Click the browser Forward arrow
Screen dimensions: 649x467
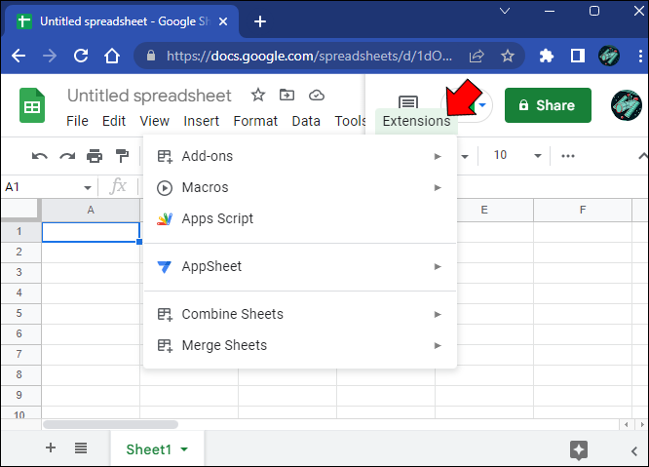click(x=50, y=56)
